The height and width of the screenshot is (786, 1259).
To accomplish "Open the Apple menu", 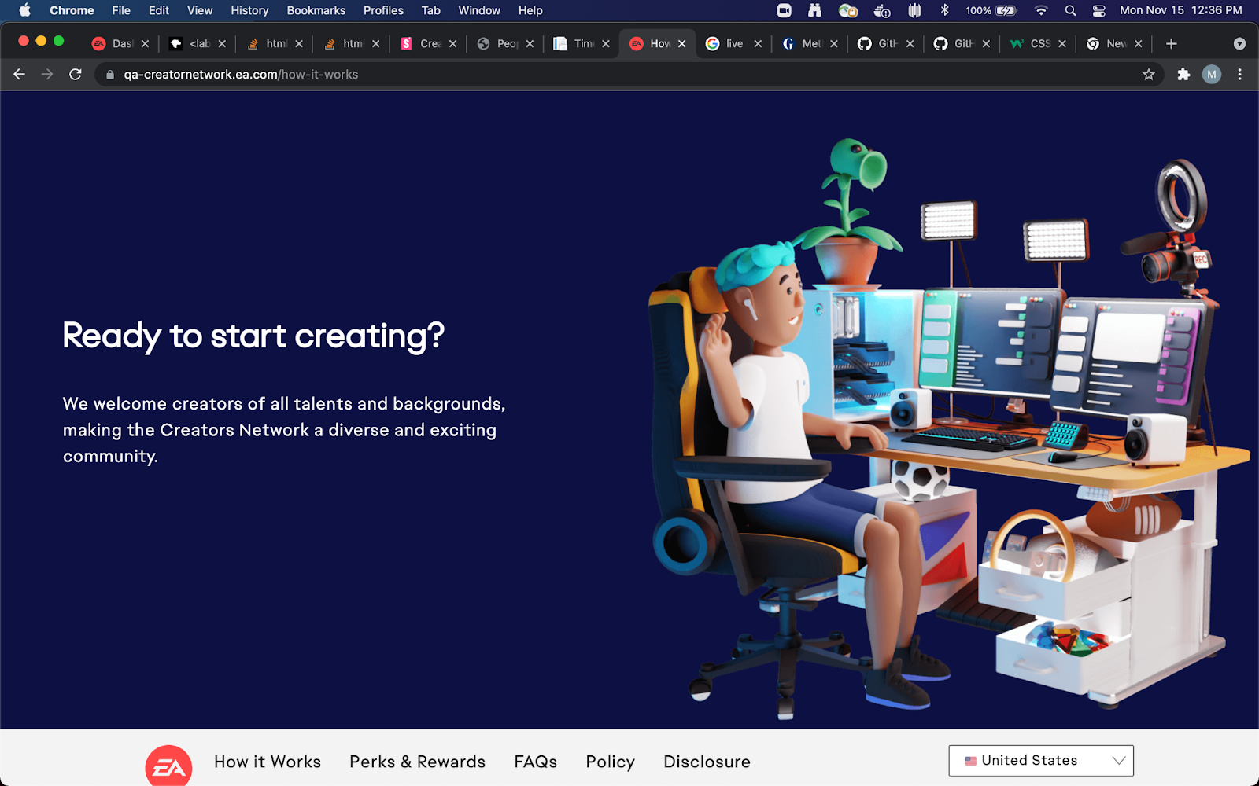I will coord(24,10).
